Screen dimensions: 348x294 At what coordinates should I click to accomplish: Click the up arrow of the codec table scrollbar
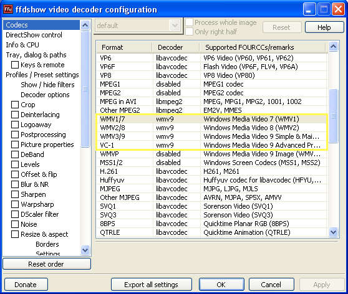tap(334, 46)
